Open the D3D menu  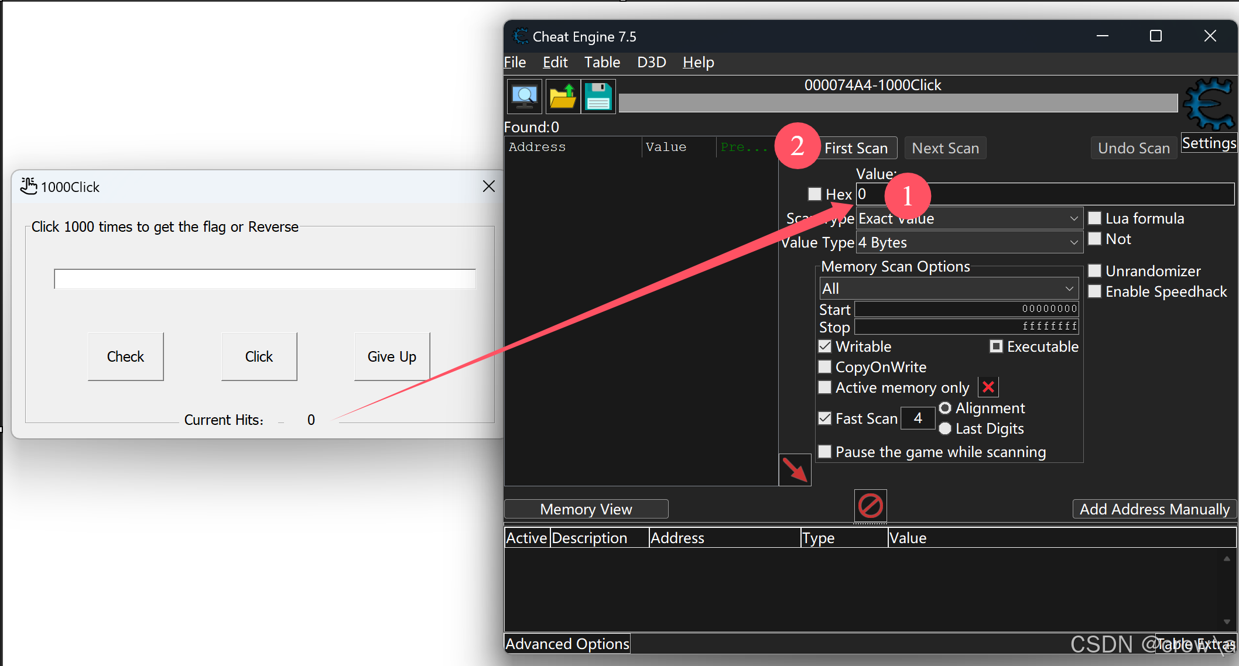coord(651,62)
